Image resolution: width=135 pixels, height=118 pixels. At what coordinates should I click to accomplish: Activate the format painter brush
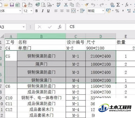click(x=87, y=5)
